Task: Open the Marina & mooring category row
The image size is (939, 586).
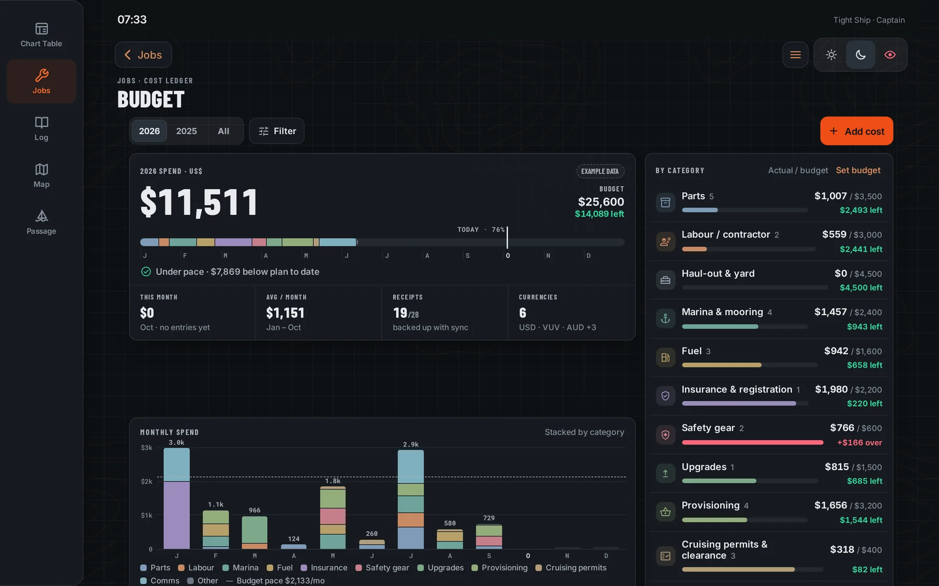Action: tap(769, 319)
